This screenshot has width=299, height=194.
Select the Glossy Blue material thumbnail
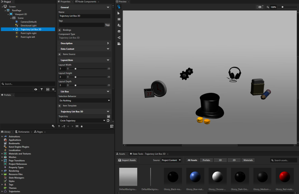pyautogui.click(x=195, y=176)
